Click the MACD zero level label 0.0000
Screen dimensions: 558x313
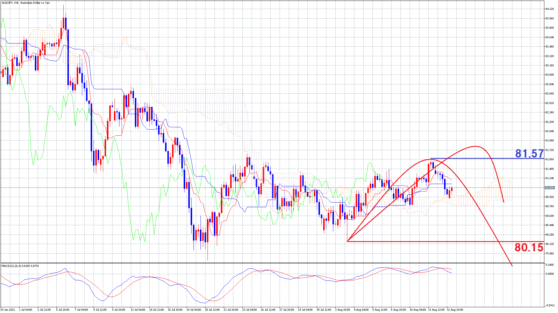click(549, 274)
